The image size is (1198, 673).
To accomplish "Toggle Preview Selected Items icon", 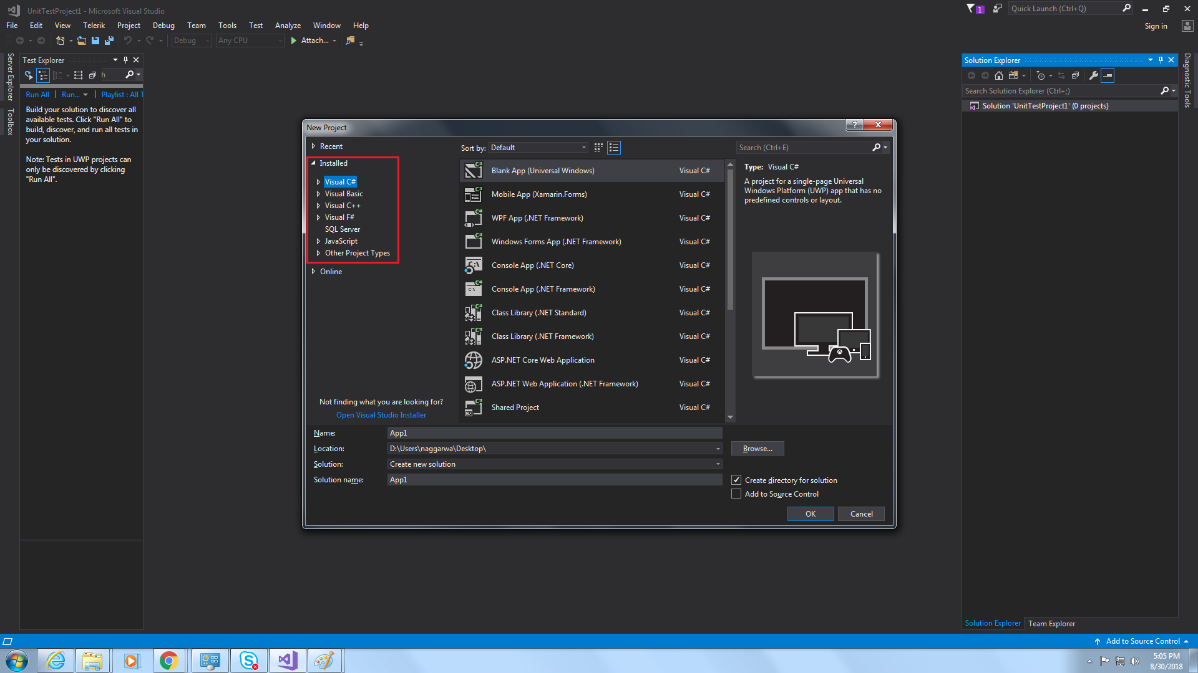I will (1108, 75).
